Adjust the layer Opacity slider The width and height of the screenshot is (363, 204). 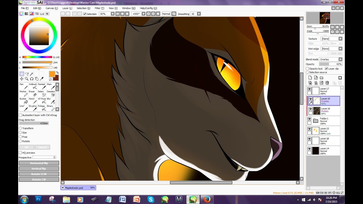tap(331, 64)
